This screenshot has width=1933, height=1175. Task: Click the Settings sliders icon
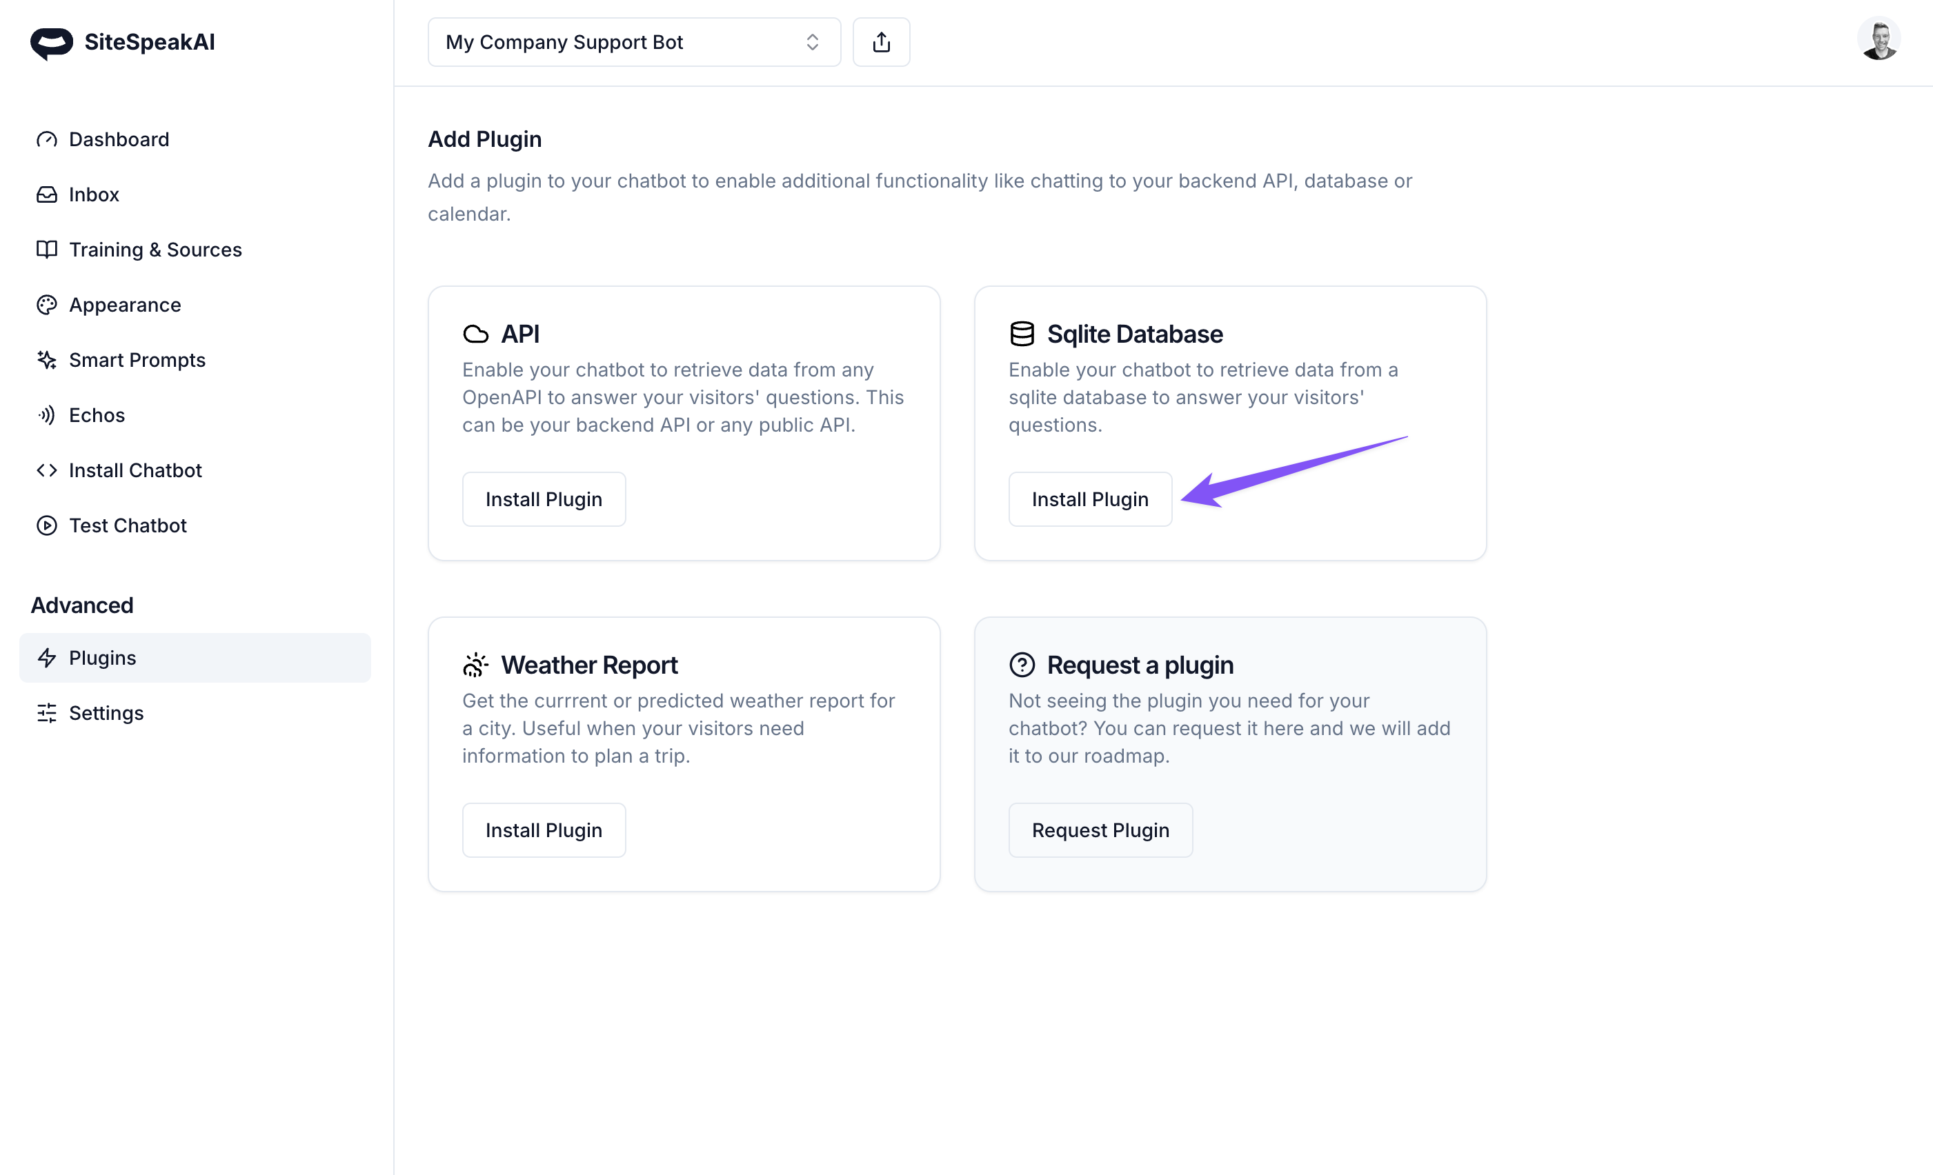tap(47, 713)
